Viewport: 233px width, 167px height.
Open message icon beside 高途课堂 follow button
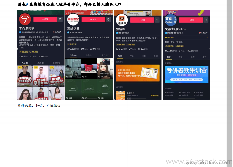click(108, 20)
